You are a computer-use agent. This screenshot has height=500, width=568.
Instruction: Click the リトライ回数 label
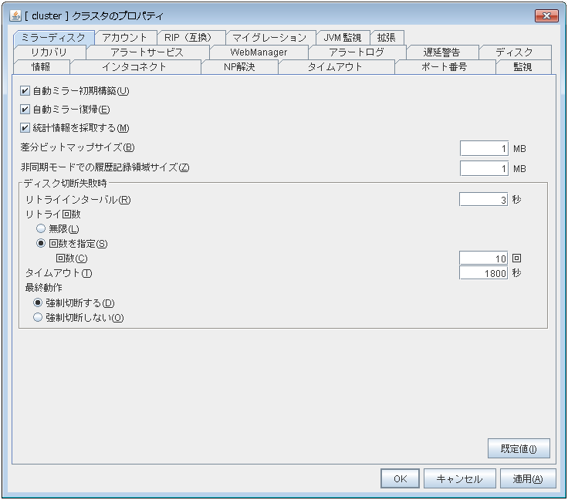(53, 214)
